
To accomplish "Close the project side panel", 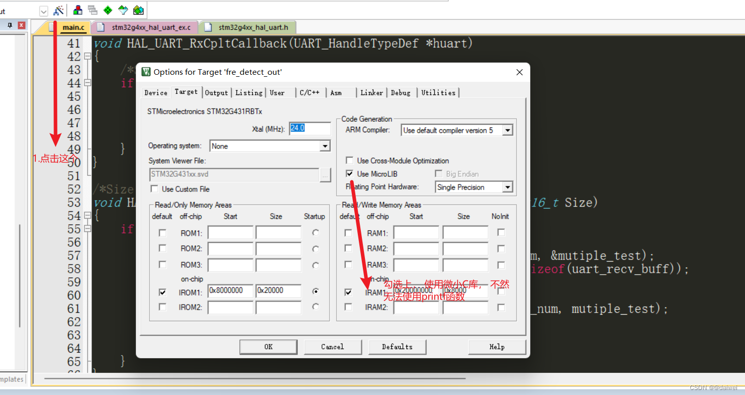I will [x=21, y=25].
